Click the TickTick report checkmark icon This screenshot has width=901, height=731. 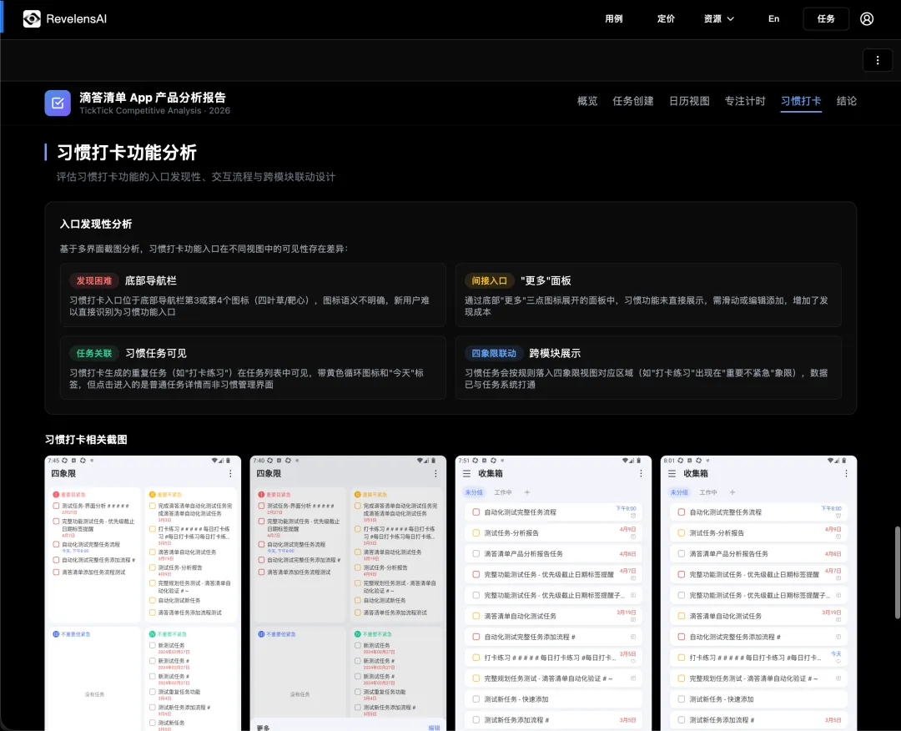[x=58, y=103]
